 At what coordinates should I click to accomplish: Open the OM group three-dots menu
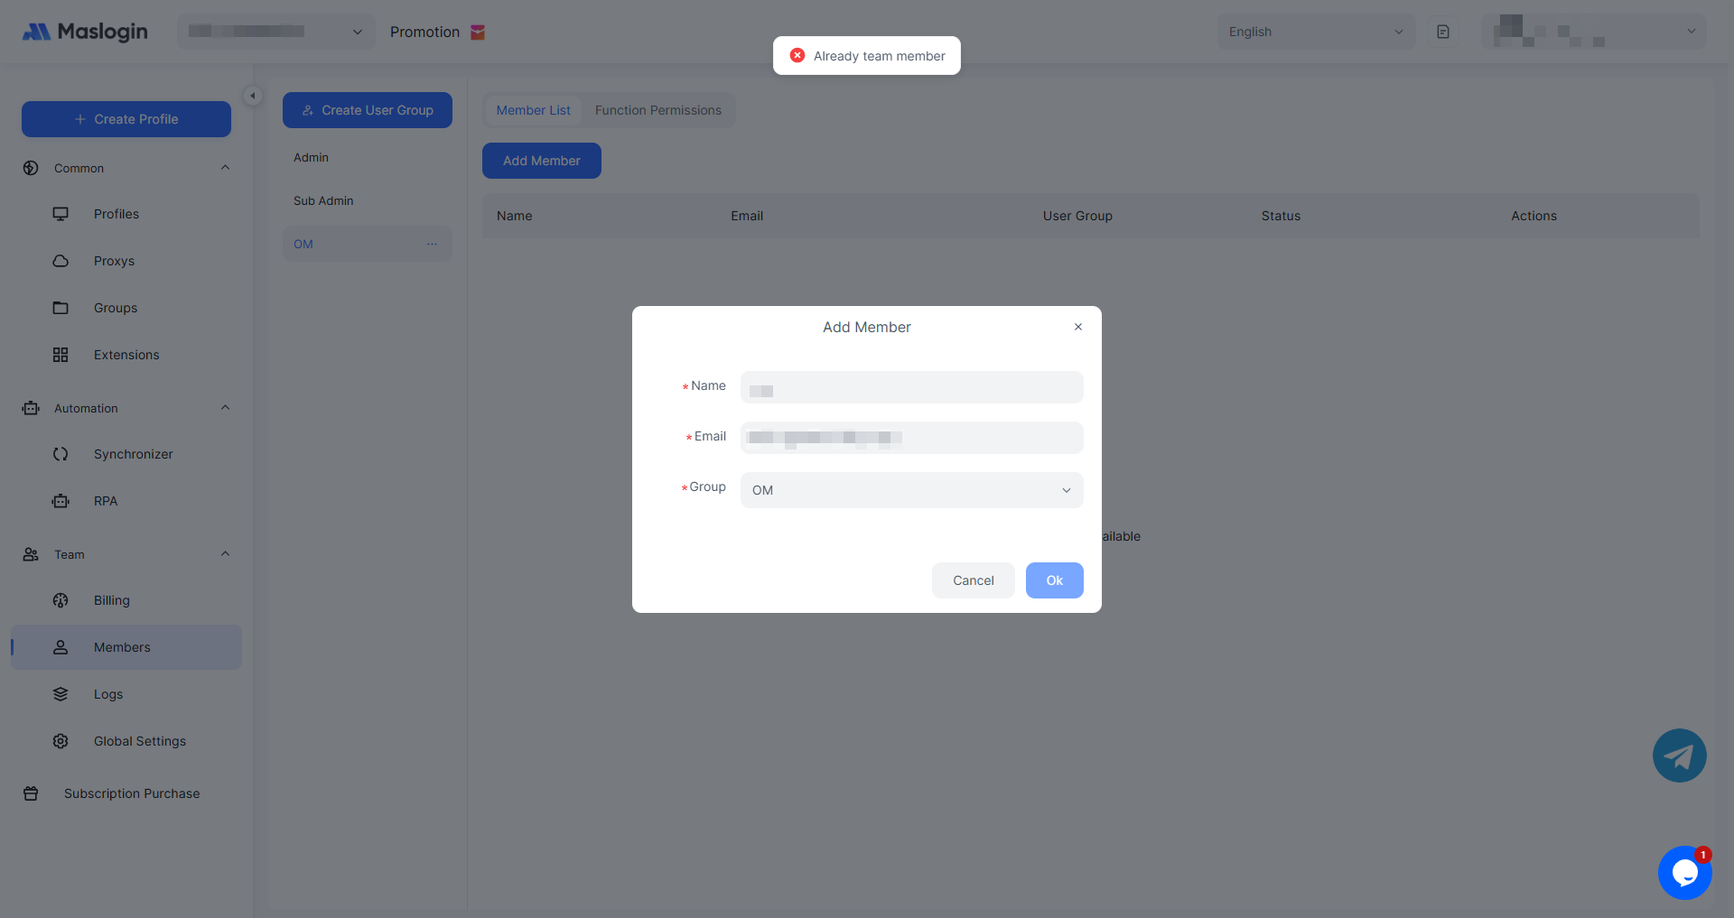click(432, 244)
